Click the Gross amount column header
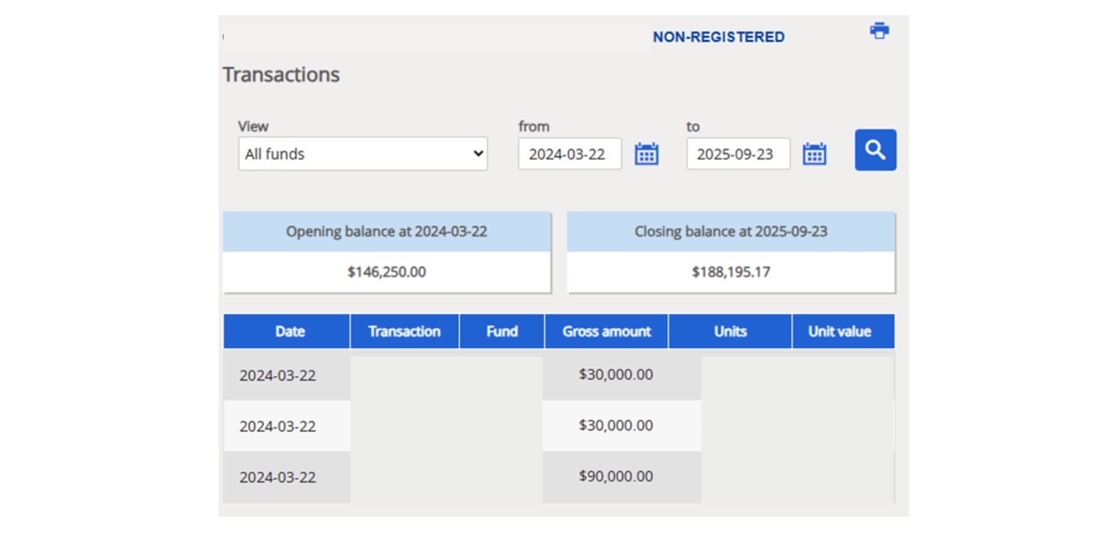 point(606,332)
